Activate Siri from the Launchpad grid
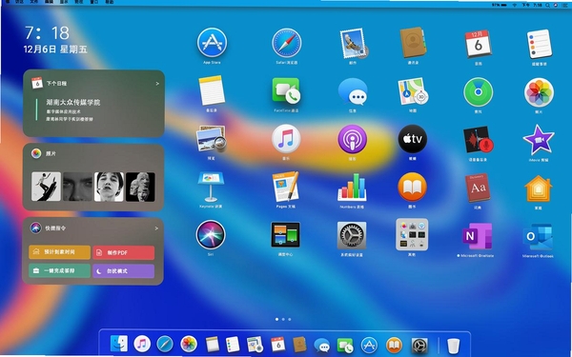 point(211,234)
